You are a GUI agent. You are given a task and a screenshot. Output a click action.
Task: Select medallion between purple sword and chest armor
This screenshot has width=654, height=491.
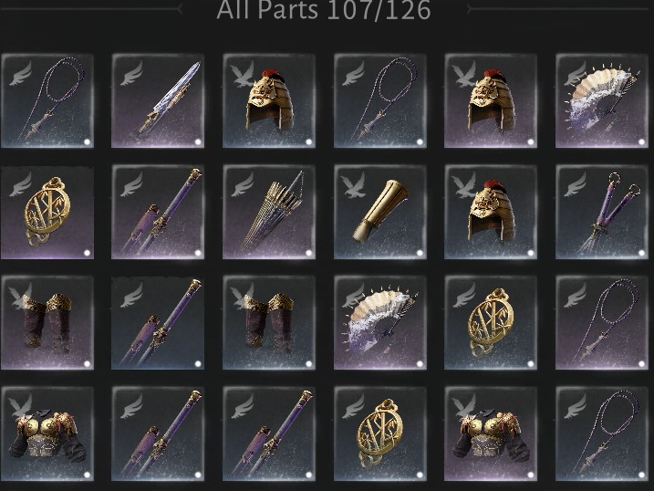[380, 434]
